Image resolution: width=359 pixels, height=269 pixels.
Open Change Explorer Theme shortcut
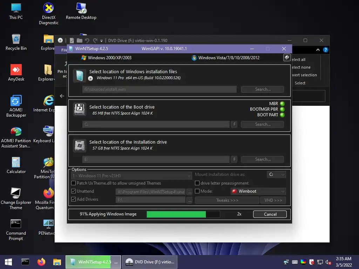[x=16, y=199]
